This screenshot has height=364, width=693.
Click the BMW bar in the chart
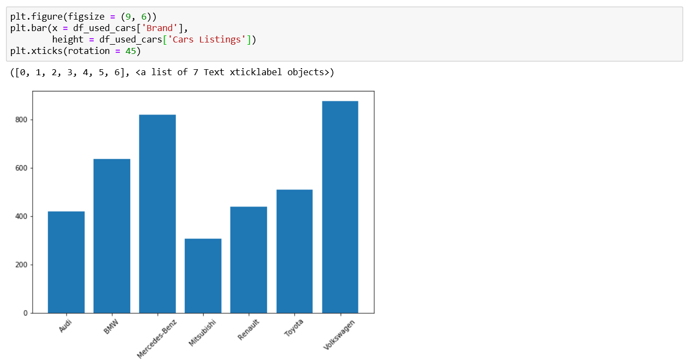pyautogui.click(x=112, y=236)
